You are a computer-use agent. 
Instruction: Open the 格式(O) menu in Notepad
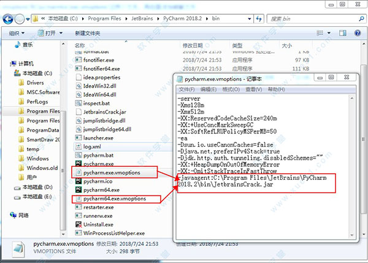(x=230, y=90)
